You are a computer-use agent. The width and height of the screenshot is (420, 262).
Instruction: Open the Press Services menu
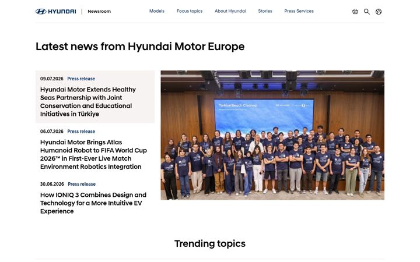point(299,11)
